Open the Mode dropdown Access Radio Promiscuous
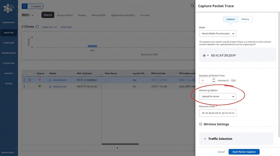280x156 pixels. coord(218,34)
